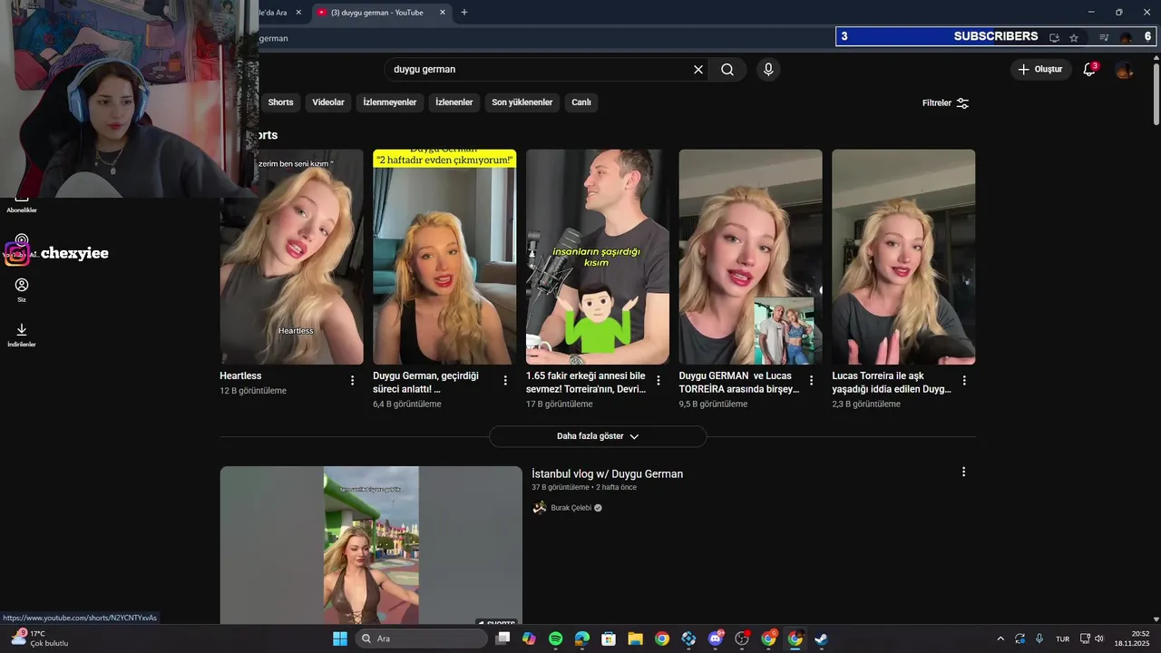Open the Abonelikler sidebar item
Image resolution: width=1161 pixels, height=653 pixels.
tap(22, 204)
